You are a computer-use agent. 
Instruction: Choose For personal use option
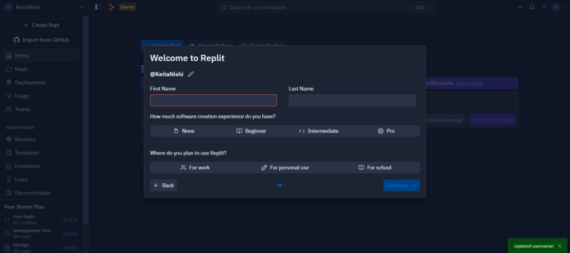click(x=285, y=168)
